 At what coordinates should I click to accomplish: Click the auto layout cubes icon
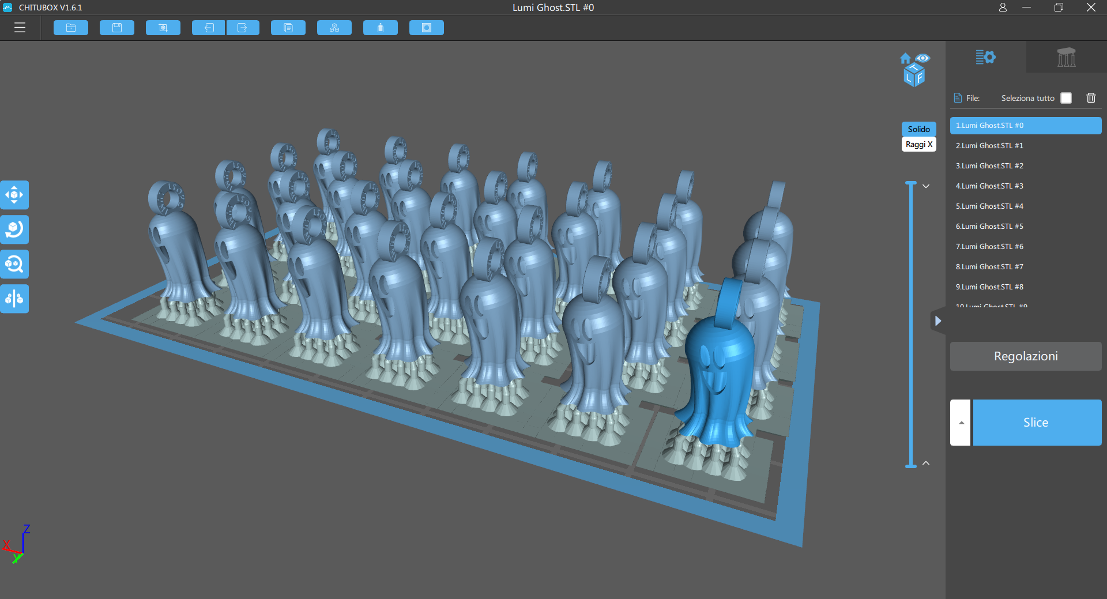[334, 28]
